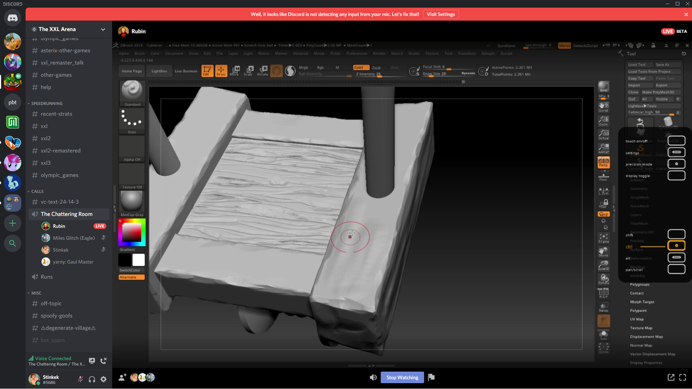This screenshot has width=692, height=389.
Task: Select the Move view icon in right shelf
Action: 604,252
